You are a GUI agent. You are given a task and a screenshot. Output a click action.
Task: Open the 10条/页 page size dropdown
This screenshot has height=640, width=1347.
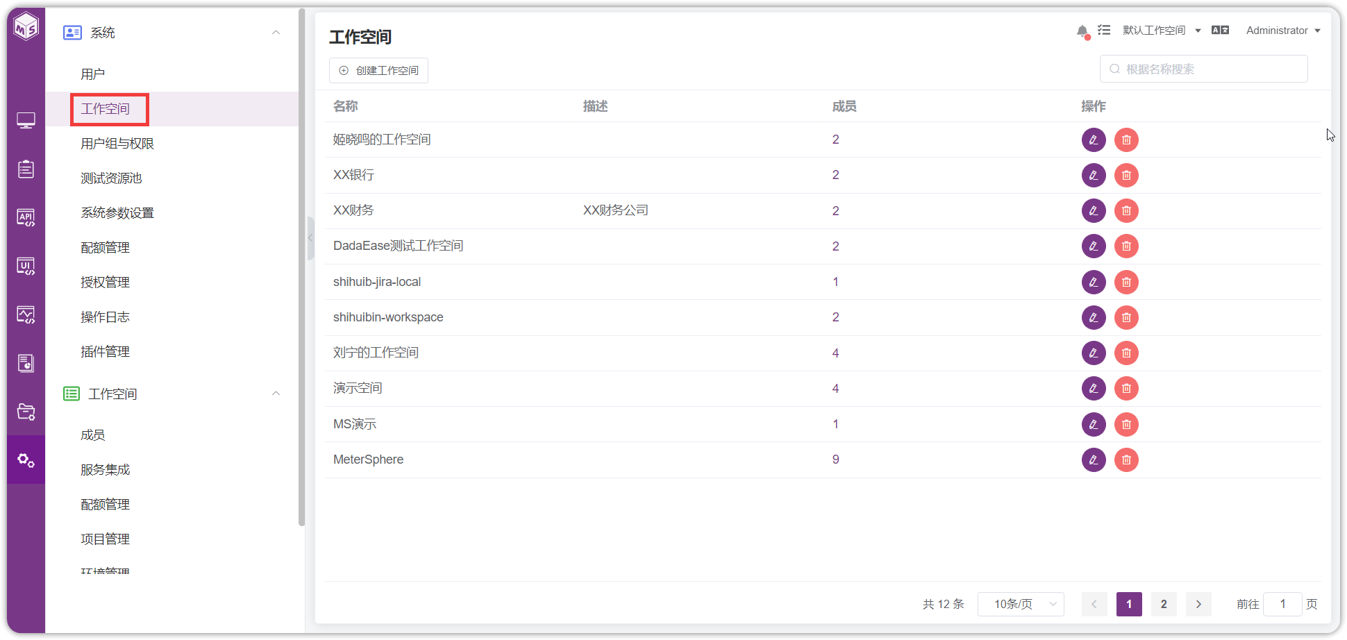(1021, 604)
